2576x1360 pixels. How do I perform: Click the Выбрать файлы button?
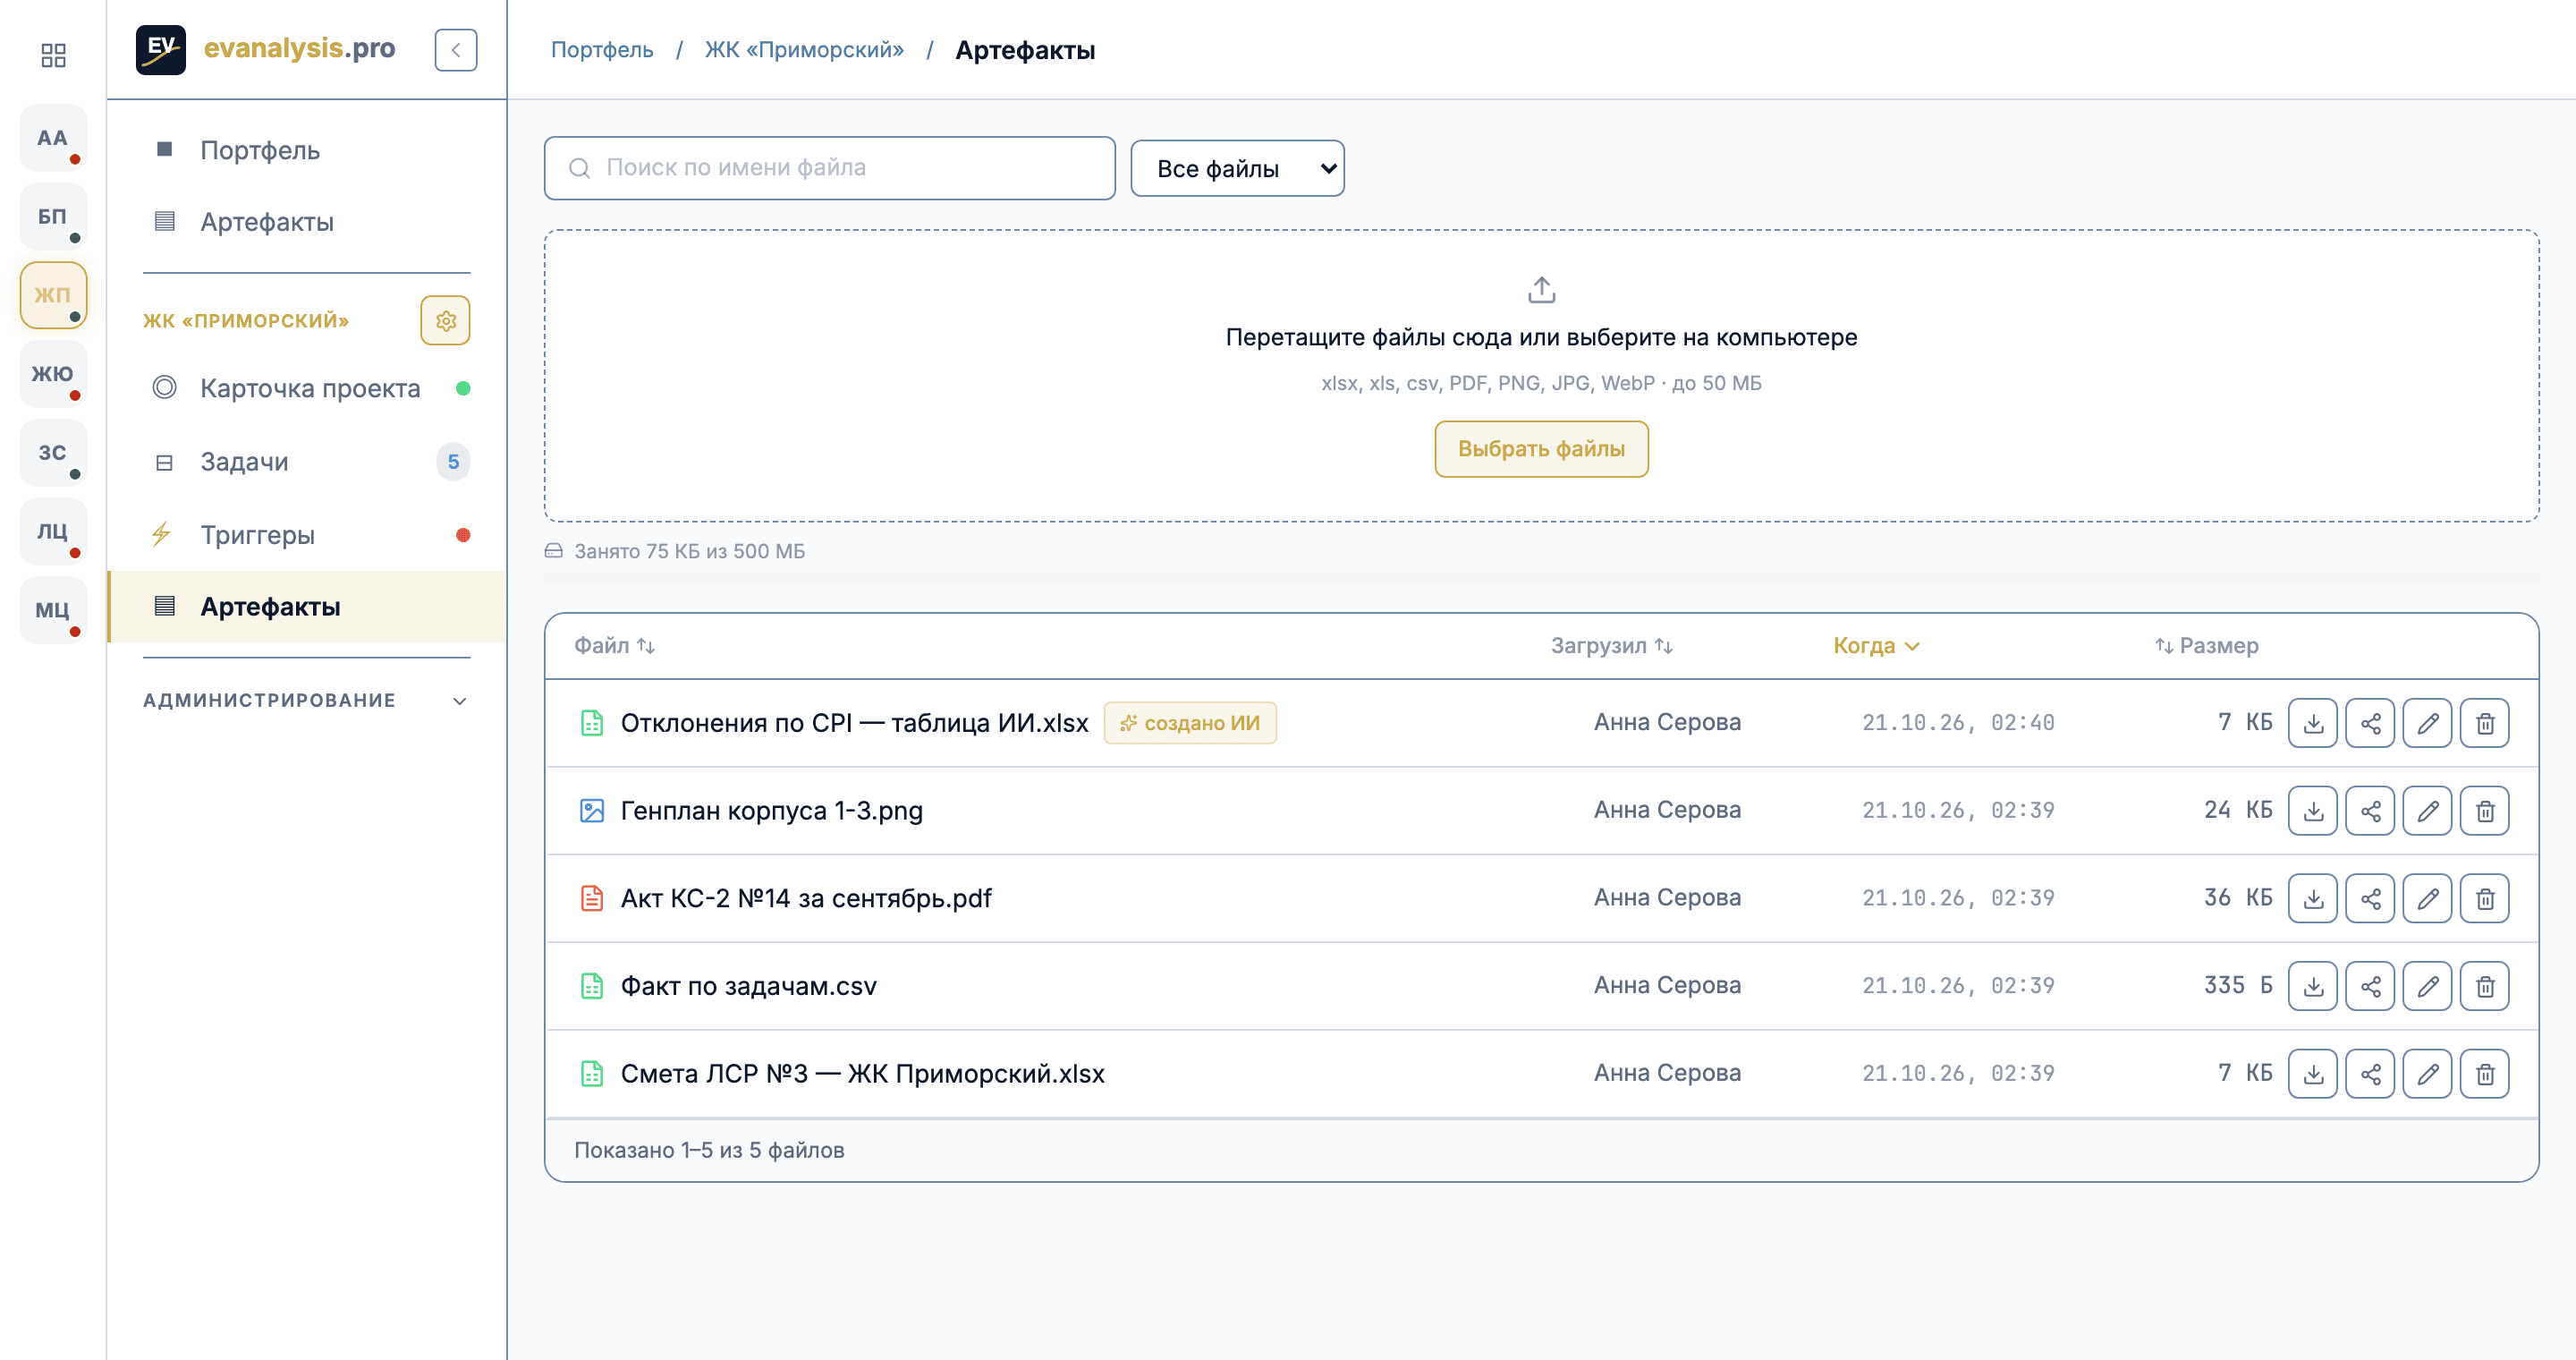[1541, 449]
